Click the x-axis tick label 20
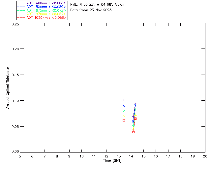This screenshot has height=169, width=211. 205,156
